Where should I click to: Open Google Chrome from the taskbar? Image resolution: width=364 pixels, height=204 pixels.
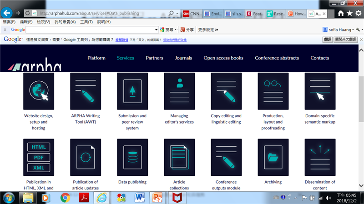coord(65,198)
